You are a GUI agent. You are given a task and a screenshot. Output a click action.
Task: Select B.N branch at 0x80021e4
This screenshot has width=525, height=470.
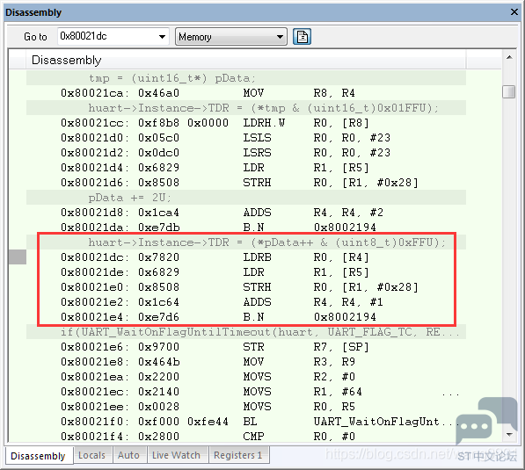click(x=246, y=317)
